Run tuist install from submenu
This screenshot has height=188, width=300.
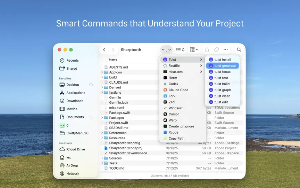pyautogui.click(x=222, y=60)
